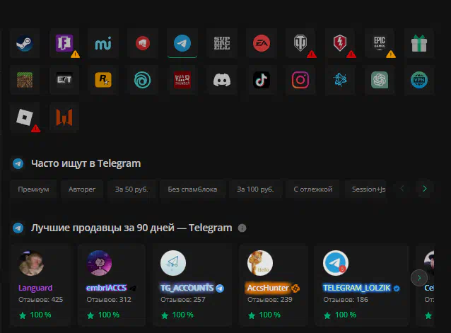This screenshot has width=451, height=333.
Task: Click AccsHunter's Garfield avatar
Action: pyautogui.click(x=260, y=263)
